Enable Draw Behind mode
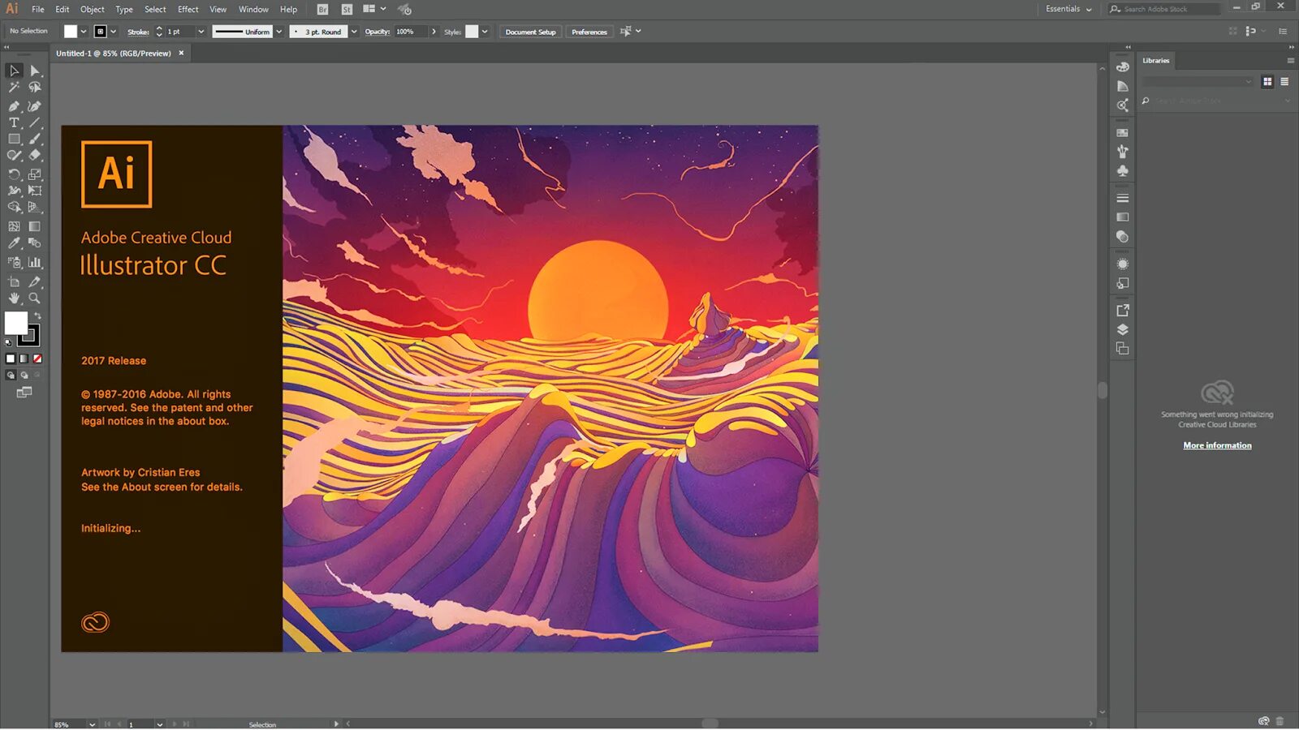1299x730 pixels. (24, 376)
